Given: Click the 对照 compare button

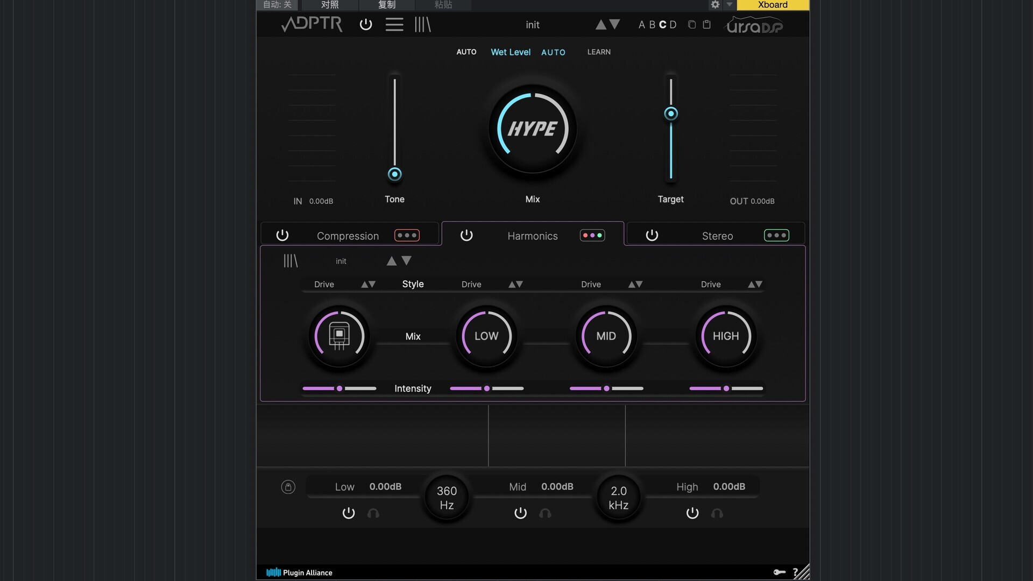Looking at the screenshot, I should point(330,5).
